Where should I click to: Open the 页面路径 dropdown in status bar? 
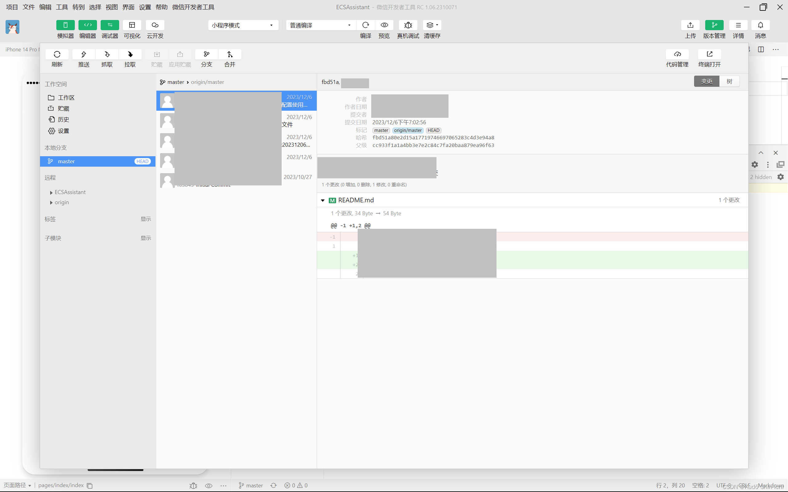click(x=17, y=485)
